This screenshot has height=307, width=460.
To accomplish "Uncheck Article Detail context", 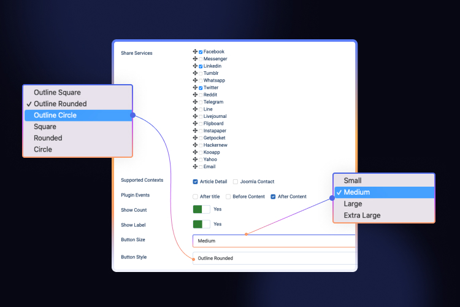I will (196, 182).
